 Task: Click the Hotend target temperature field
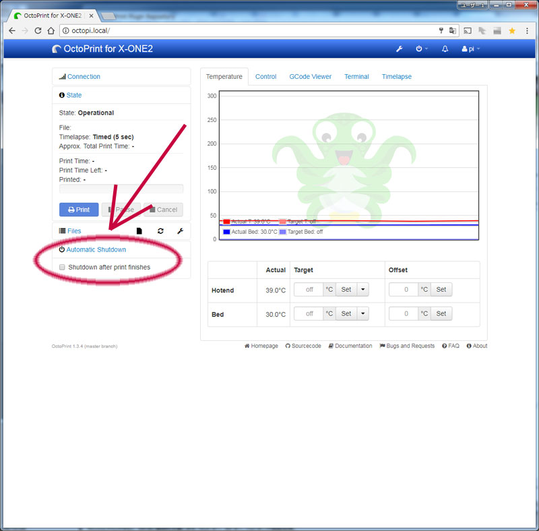(309, 290)
